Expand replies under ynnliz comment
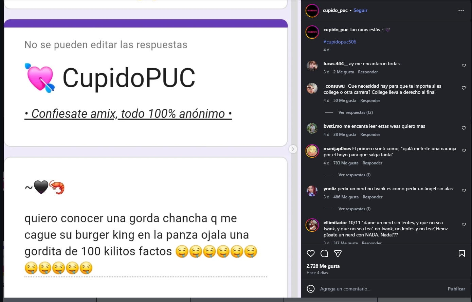 coord(355,209)
